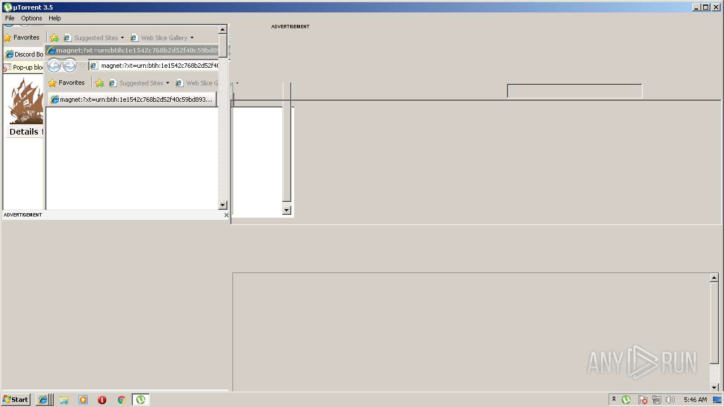Click Add to Favorites bar icon in magnet window
724x407 pixels.
[x=100, y=83]
